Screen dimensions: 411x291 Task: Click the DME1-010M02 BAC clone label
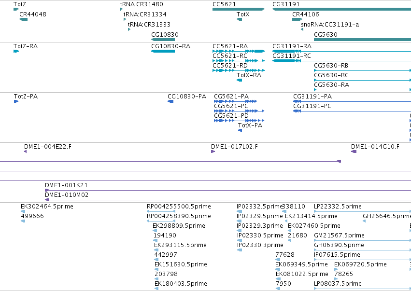(x=67, y=195)
